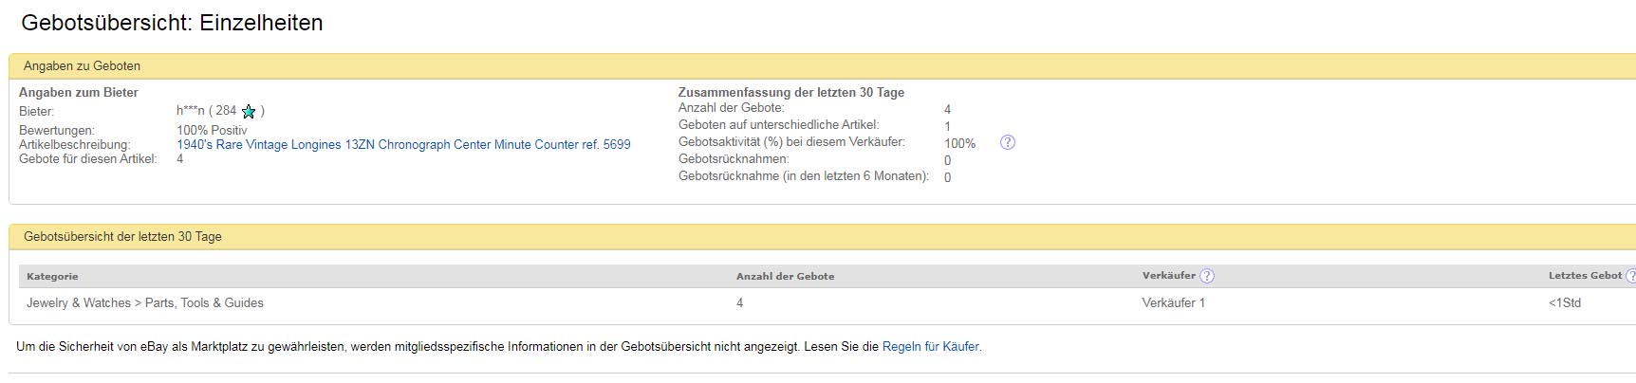Click the Gebotsübersicht: Einzelheiten page title
The width and height of the screenshot is (1636, 383).
[x=172, y=23]
